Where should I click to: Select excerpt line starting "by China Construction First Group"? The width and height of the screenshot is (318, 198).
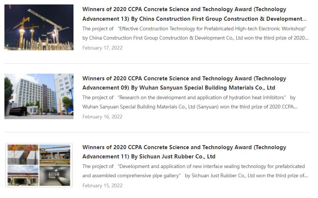pyautogui.click(x=195, y=38)
